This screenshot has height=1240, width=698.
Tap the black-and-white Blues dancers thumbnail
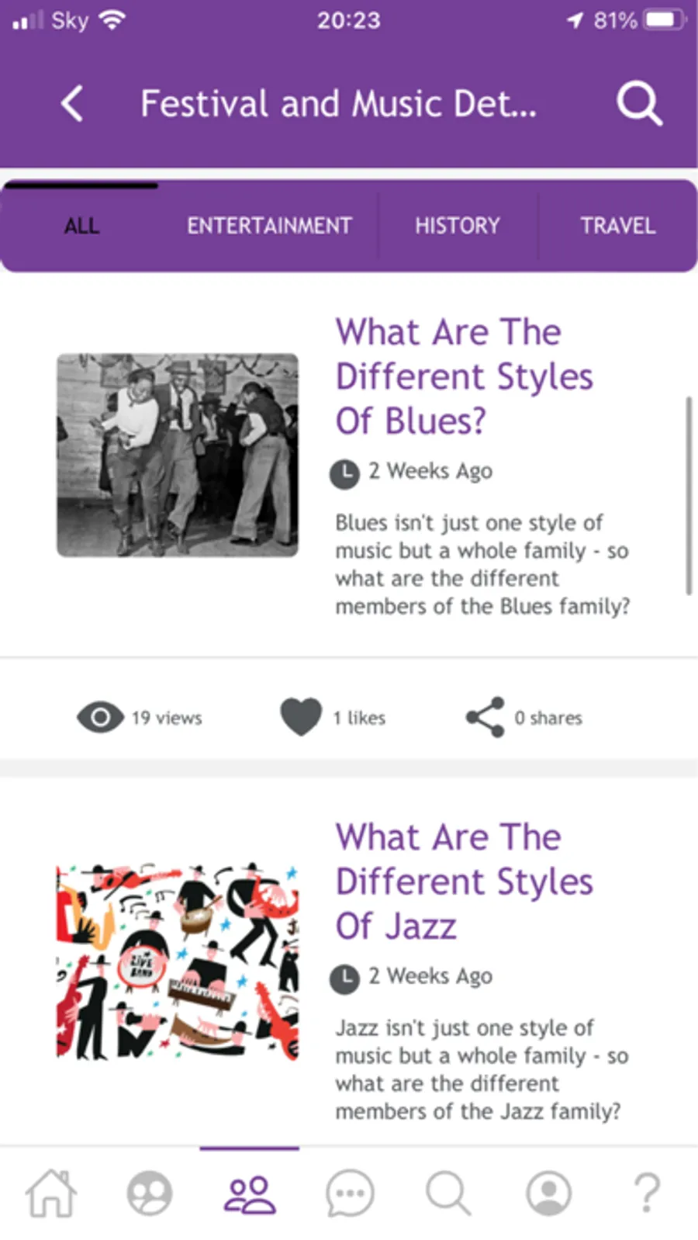point(178,455)
